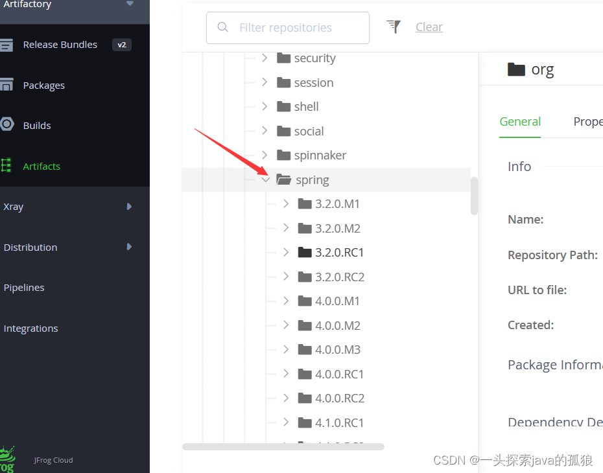The height and width of the screenshot is (473, 603).
Task: Expand the Distribution submenu arrow
Action: pyautogui.click(x=129, y=247)
